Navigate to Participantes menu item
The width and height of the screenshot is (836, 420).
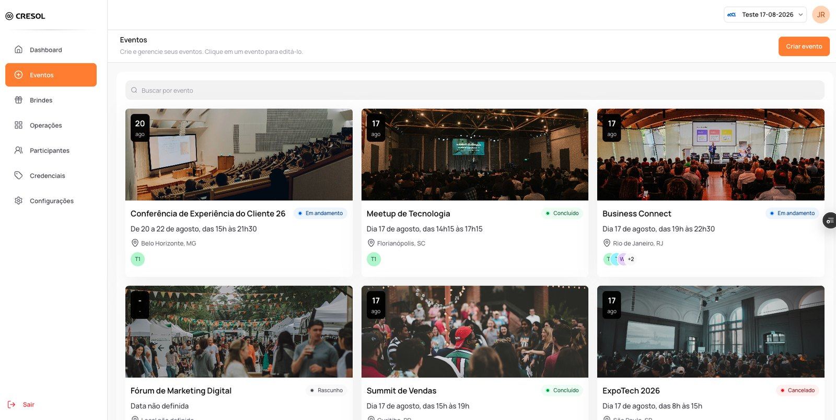click(51, 150)
